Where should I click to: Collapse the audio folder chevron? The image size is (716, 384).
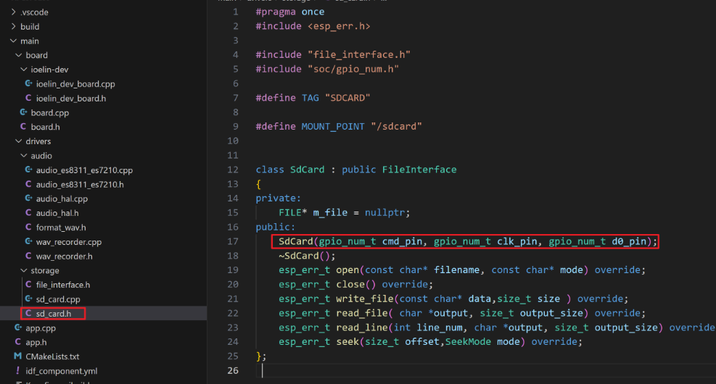(x=24, y=156)
